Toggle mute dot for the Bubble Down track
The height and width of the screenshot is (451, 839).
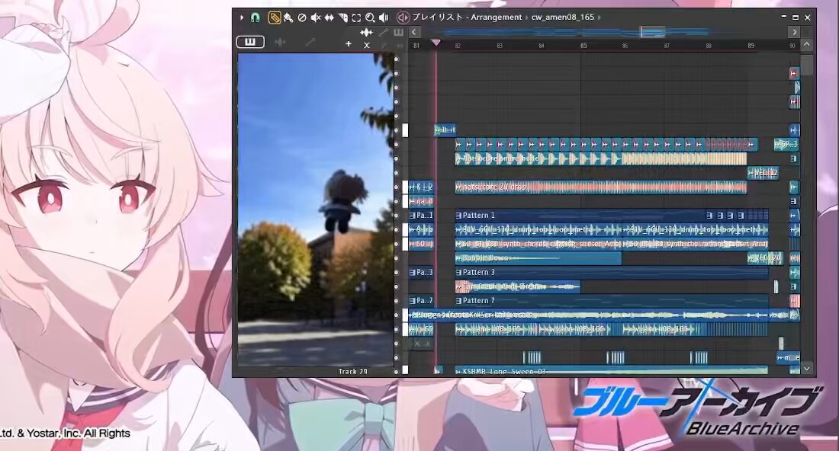[397, 258]
